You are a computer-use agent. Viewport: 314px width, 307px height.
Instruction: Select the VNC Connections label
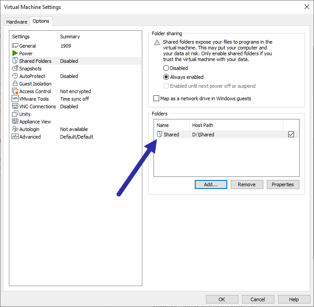click(37, 106)
